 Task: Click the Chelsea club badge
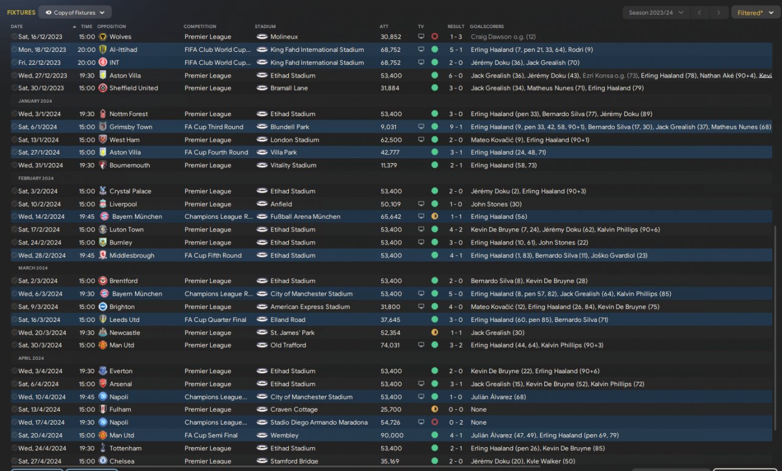(x=103, y=461)
